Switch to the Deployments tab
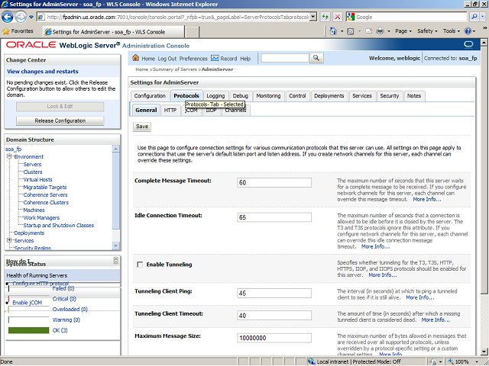Viewport: 489px width, 366px height. [x=329, y=96]
